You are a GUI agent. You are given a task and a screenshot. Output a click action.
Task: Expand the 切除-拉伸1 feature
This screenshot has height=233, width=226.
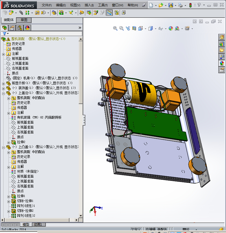pyautogui.click(x=9, y=202)
